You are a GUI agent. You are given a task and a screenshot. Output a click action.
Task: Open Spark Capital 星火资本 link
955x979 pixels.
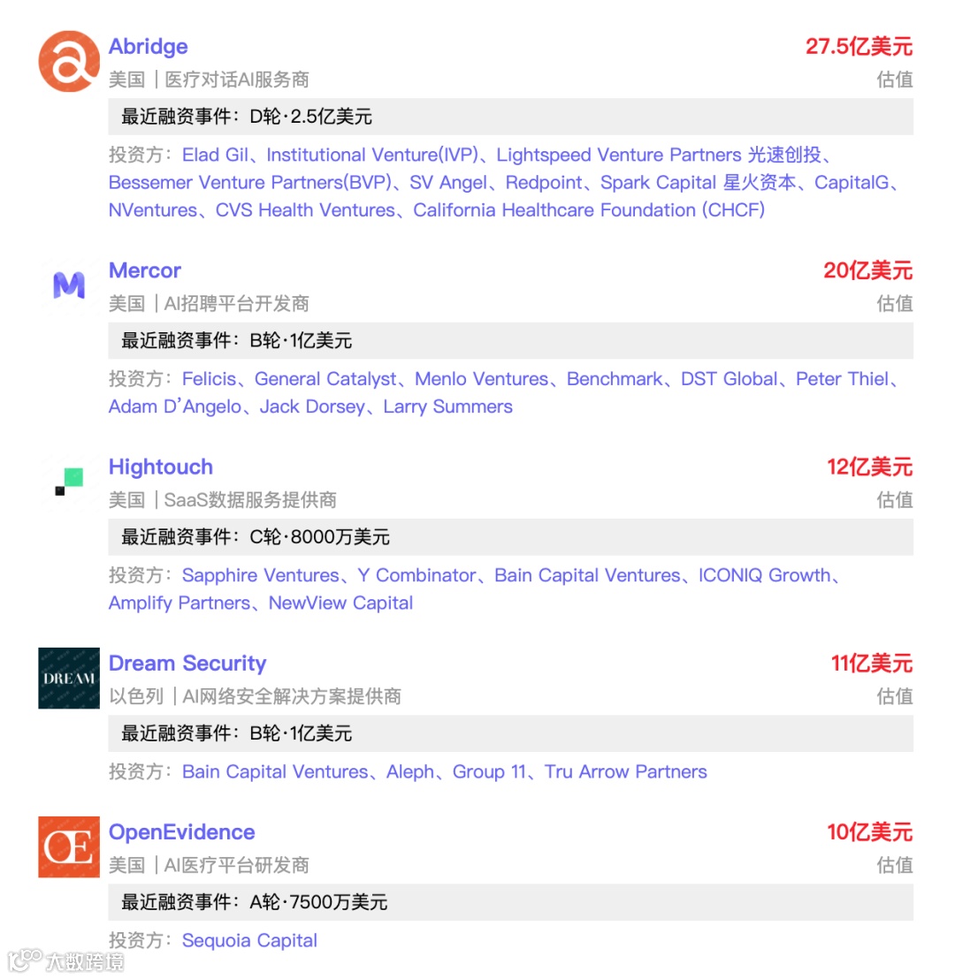699,182
